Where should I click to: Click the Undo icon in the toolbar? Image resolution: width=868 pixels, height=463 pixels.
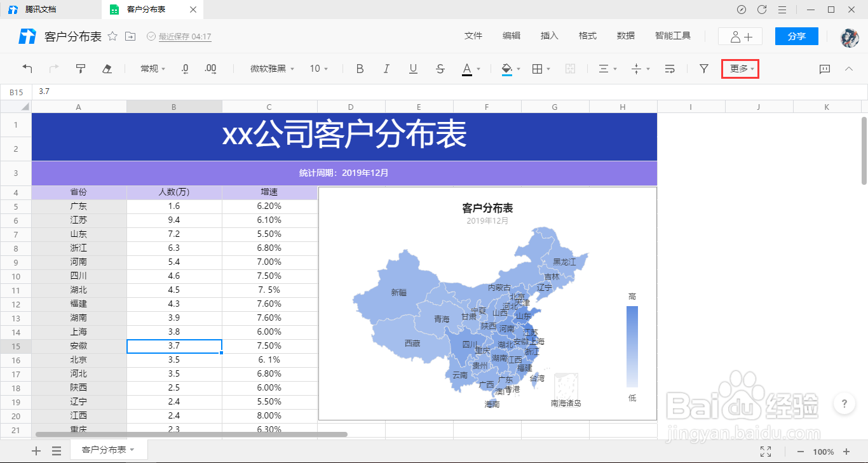point(26,69)
